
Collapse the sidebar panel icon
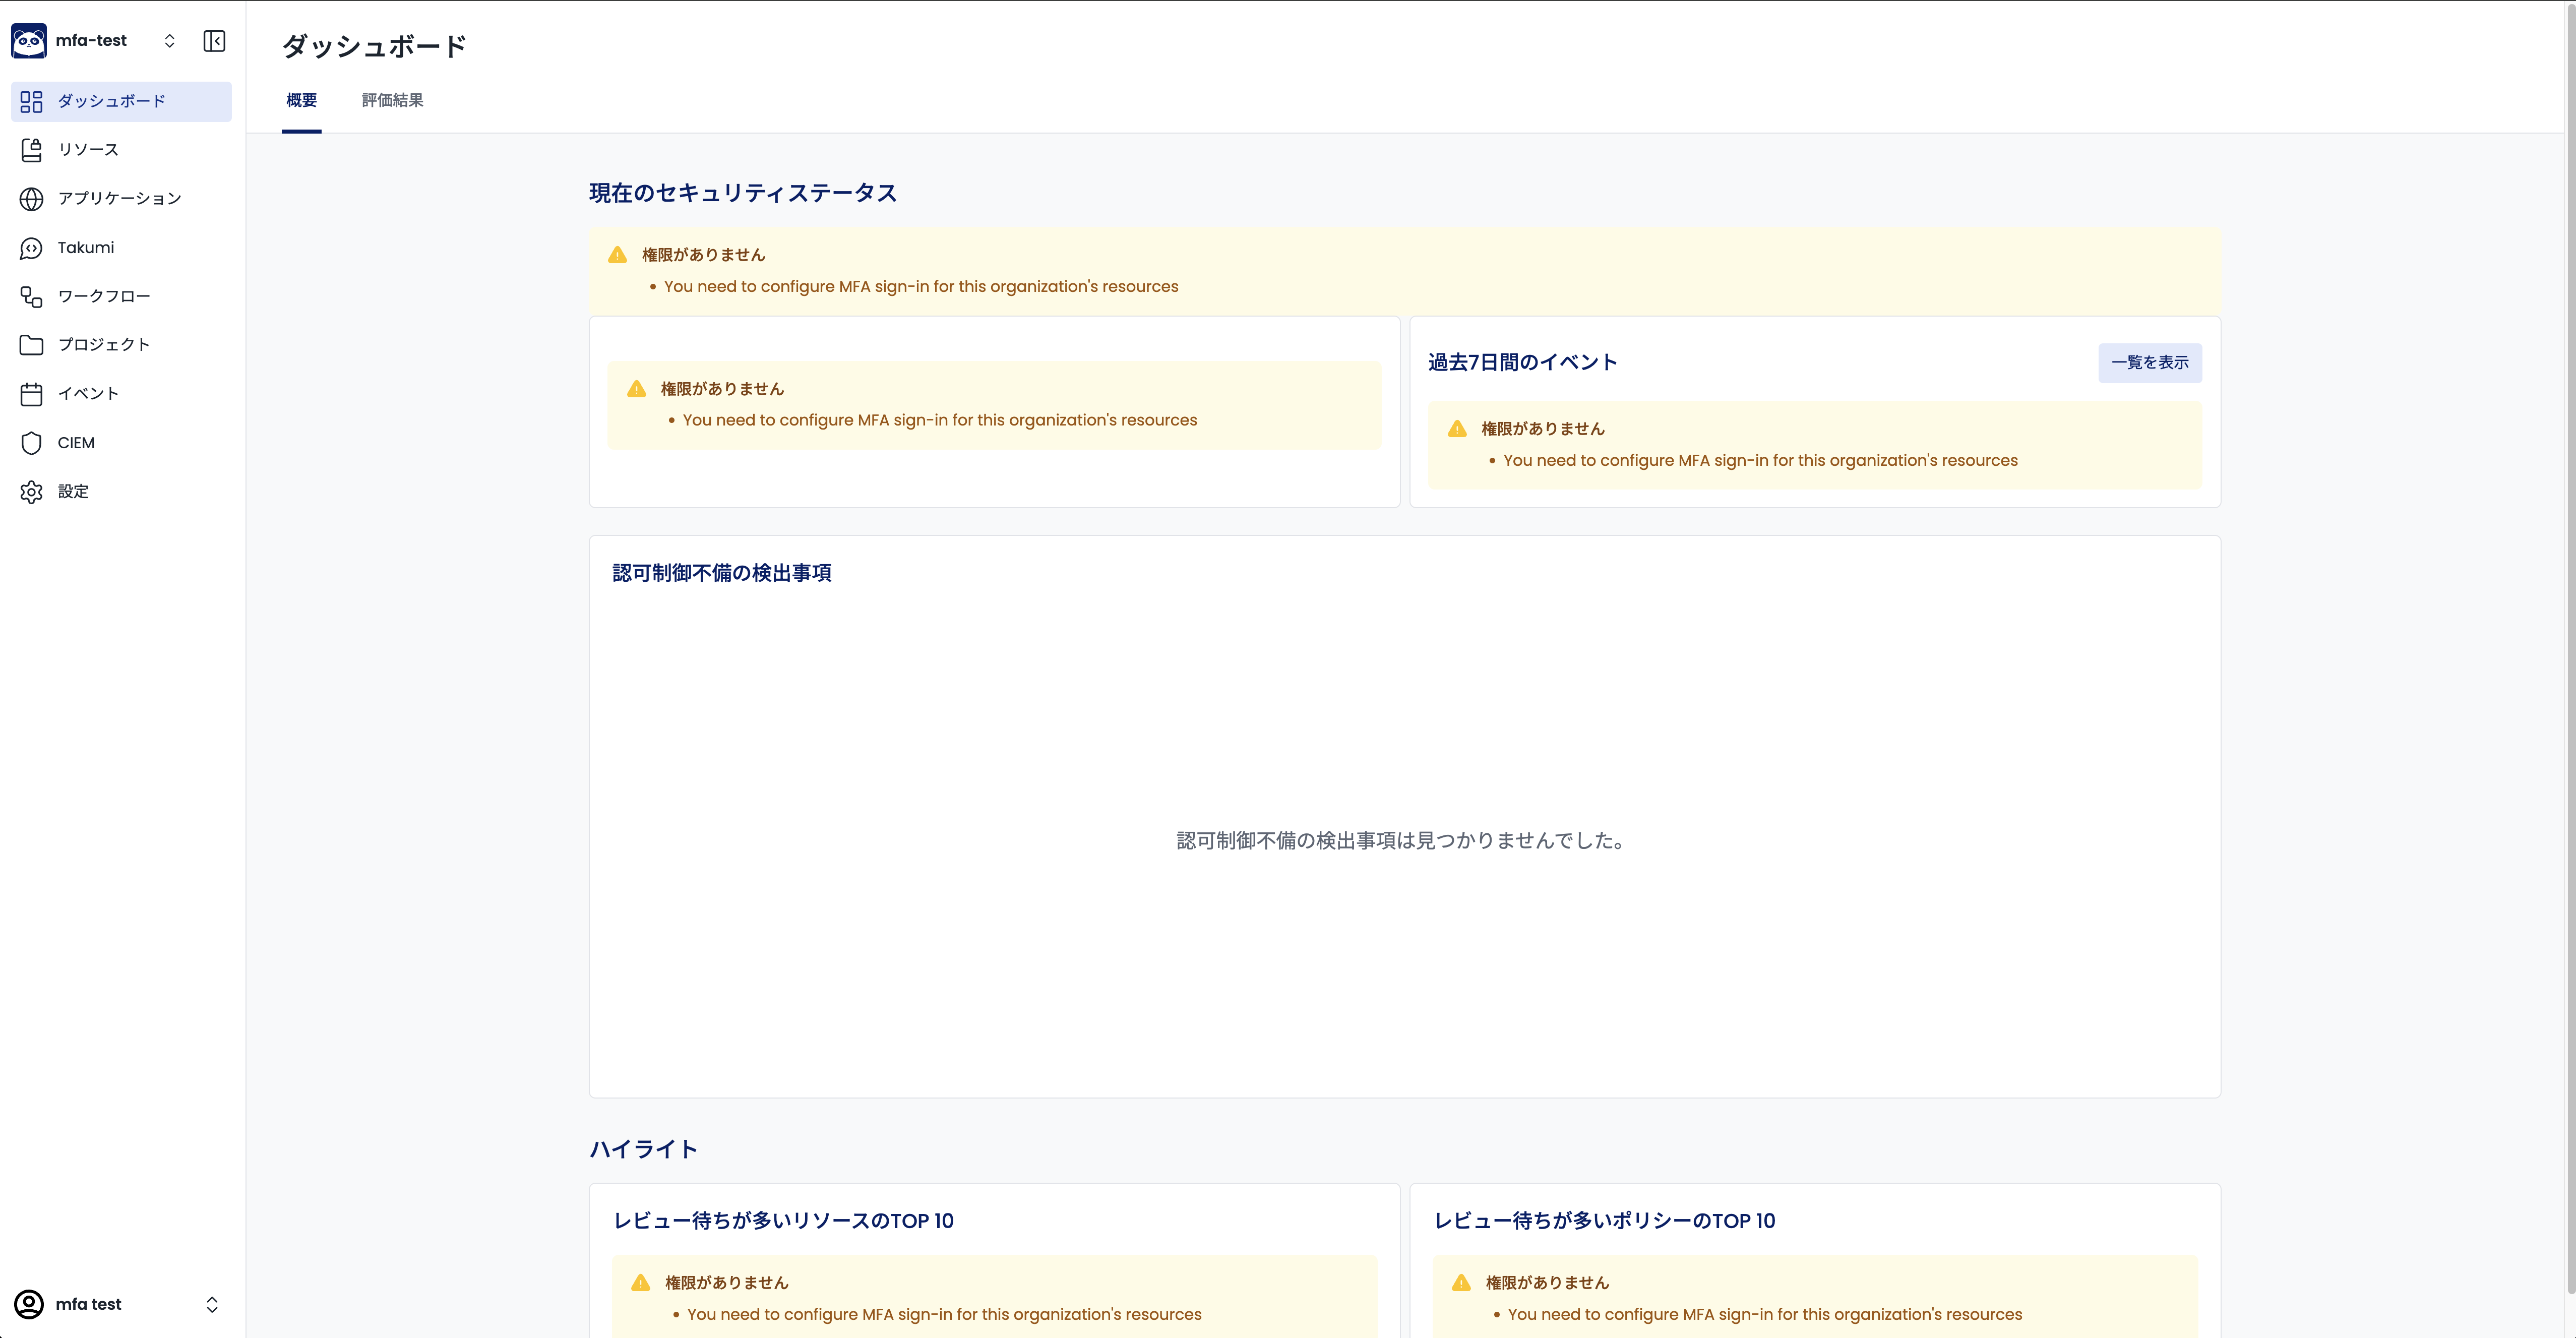[214, 41]
